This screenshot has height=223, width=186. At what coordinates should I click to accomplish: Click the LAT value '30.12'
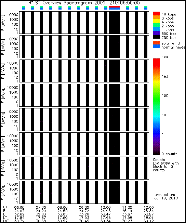tap(149, 221)
